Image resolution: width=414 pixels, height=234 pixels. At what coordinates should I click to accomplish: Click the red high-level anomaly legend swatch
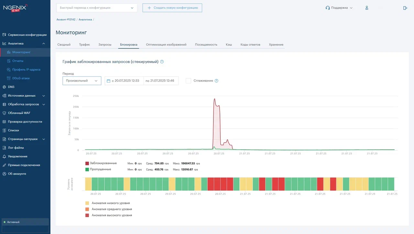[87, 215]
